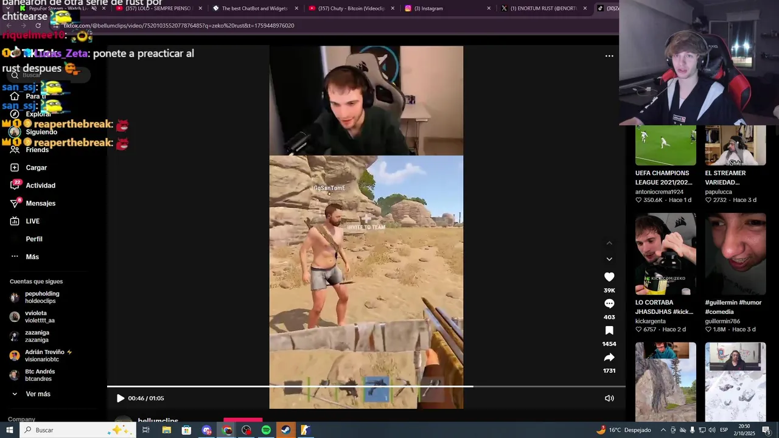Click the LIVE camera icon in the sidebar
The width and height of the screenshot is (779, 438).
15,221
